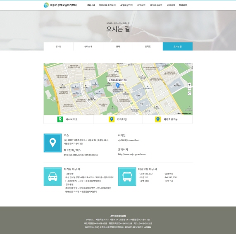The width and height of the screenshot is (236, 234).
Task: Switch to the 인사말 tab
Action: tap(58, 46)
